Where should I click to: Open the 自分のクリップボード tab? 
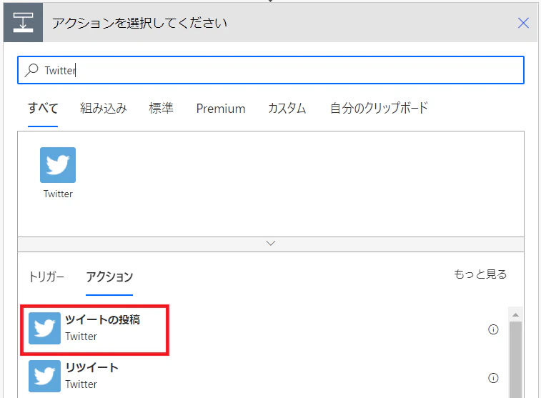click(x=379, y=109)
